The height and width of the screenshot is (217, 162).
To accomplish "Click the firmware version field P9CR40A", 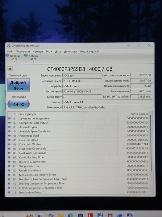I will (82, 76).
